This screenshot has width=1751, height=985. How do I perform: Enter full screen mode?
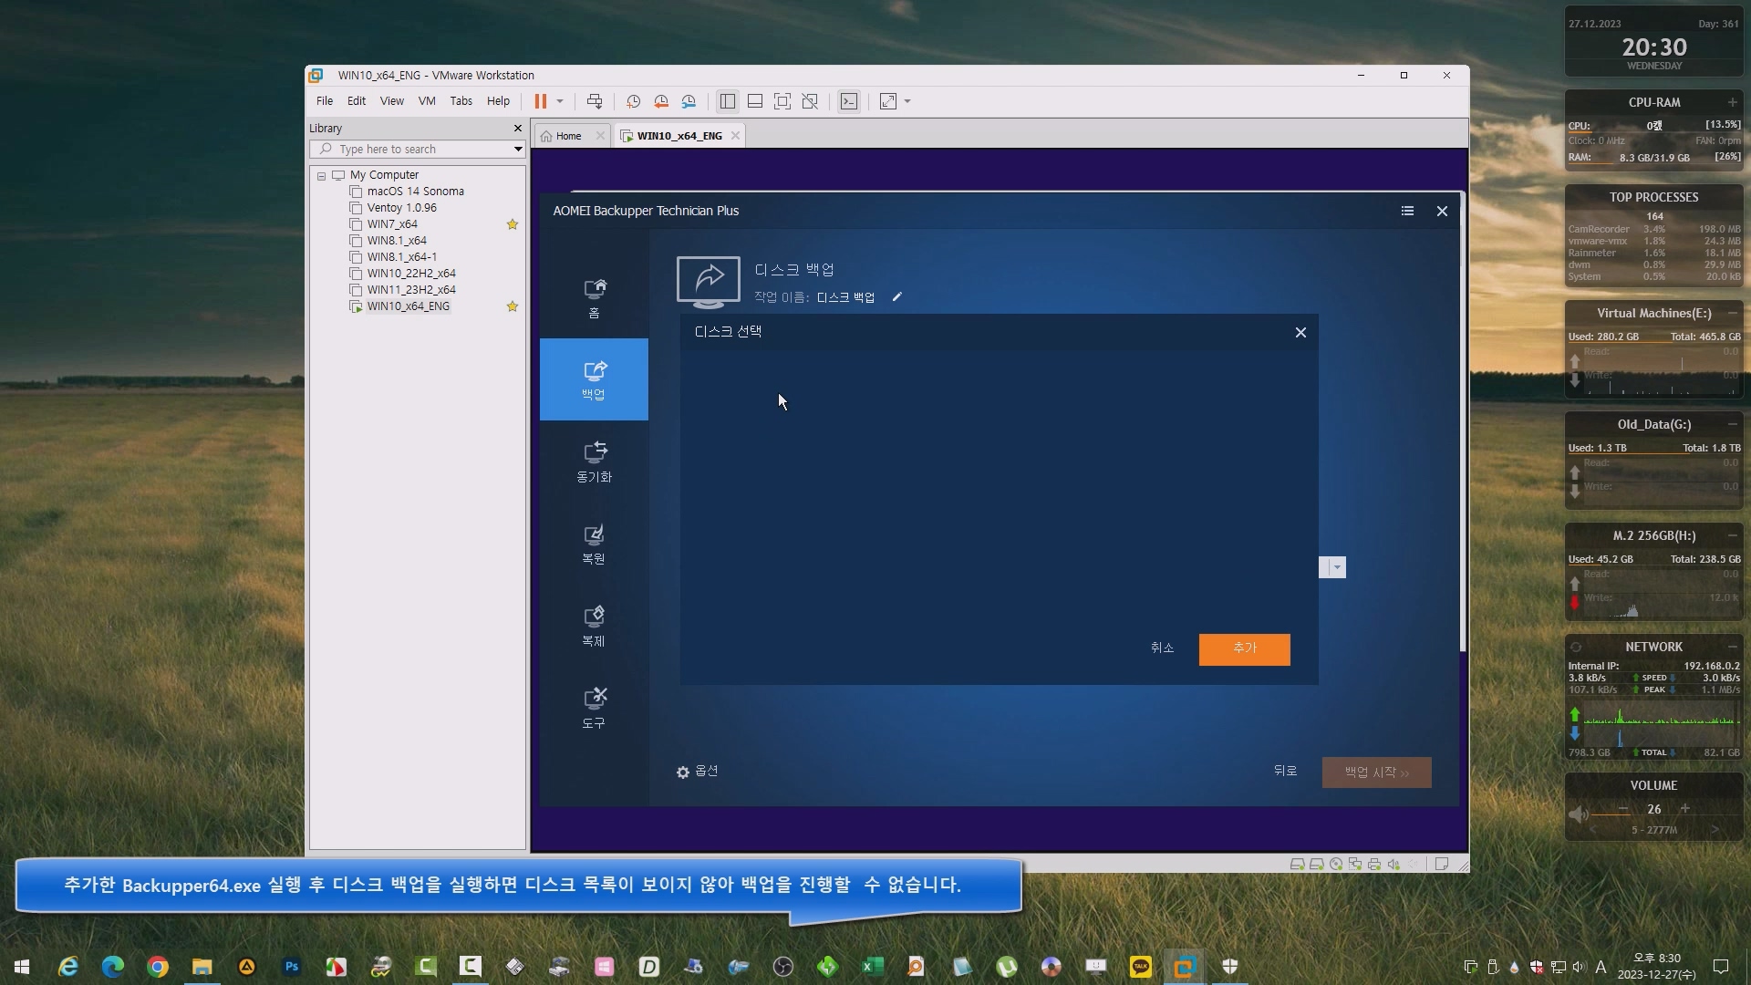pos(782,101)
